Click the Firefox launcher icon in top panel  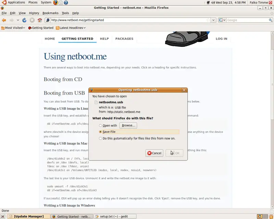(x=55, y=2)
